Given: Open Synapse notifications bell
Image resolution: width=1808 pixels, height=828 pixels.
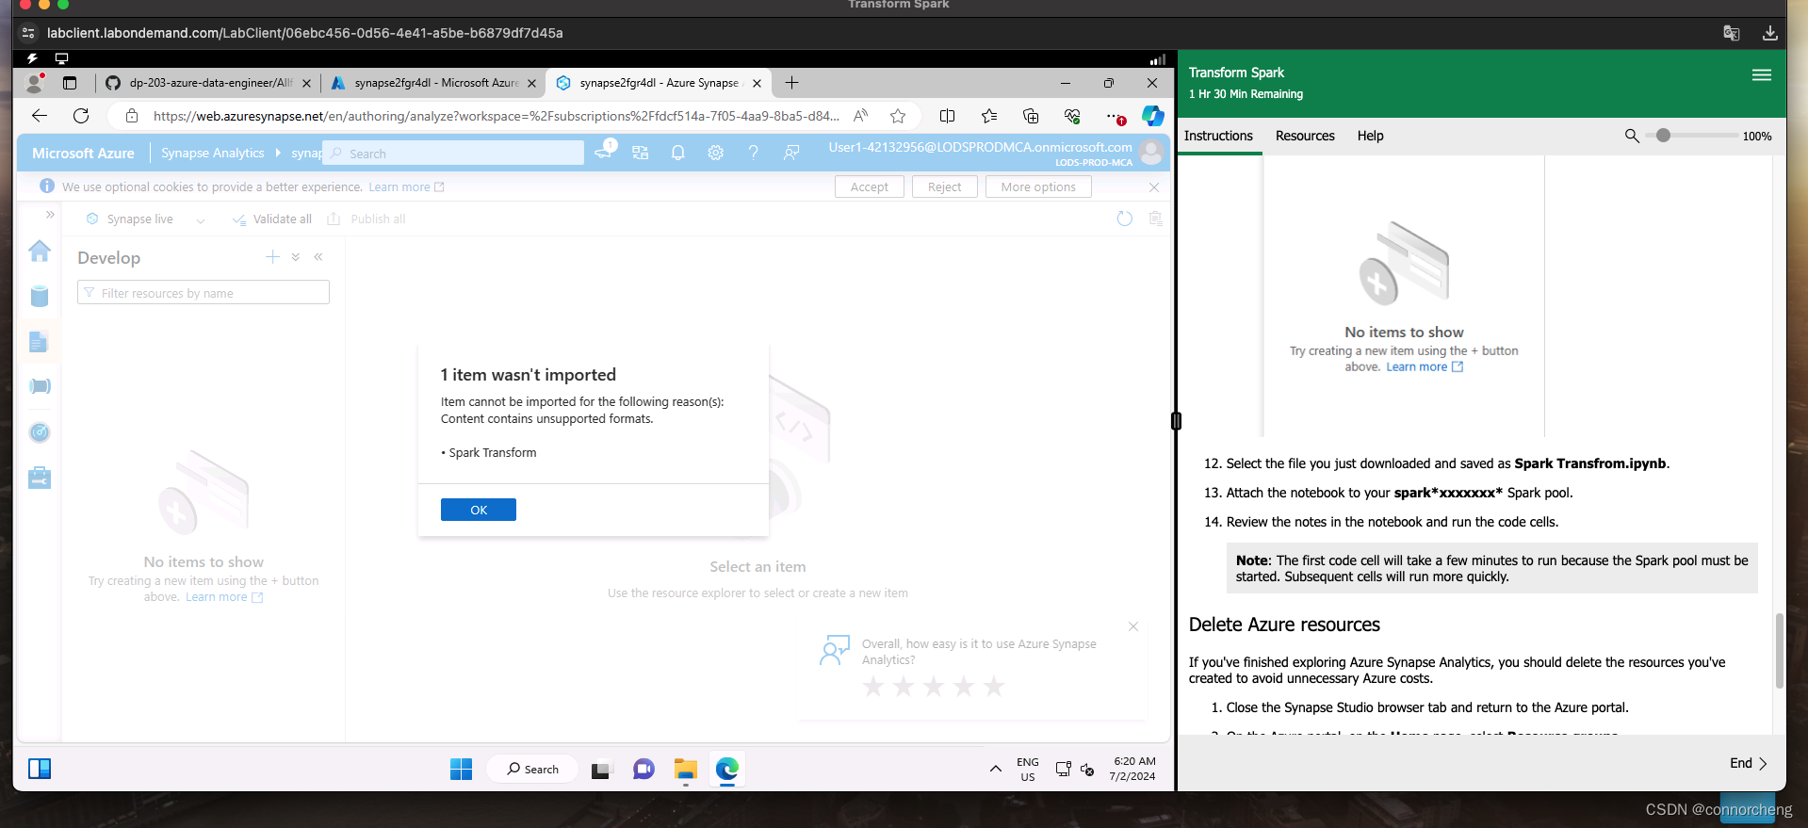Looking at the screenshot, I should tap(677, 153).
